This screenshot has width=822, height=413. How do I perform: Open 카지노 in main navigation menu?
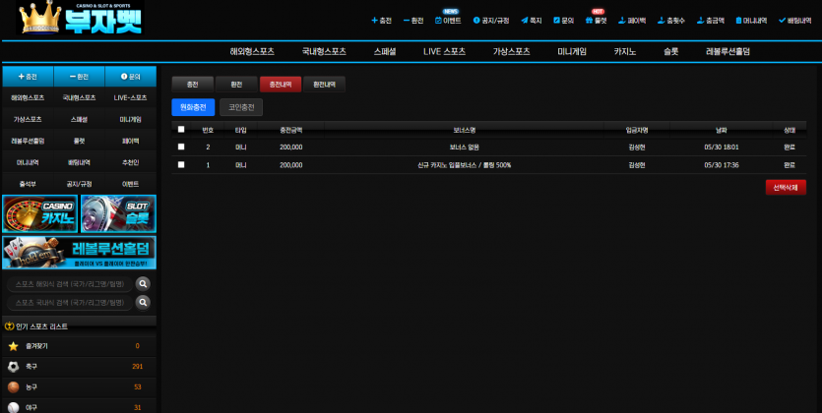[x=625, y=51]
